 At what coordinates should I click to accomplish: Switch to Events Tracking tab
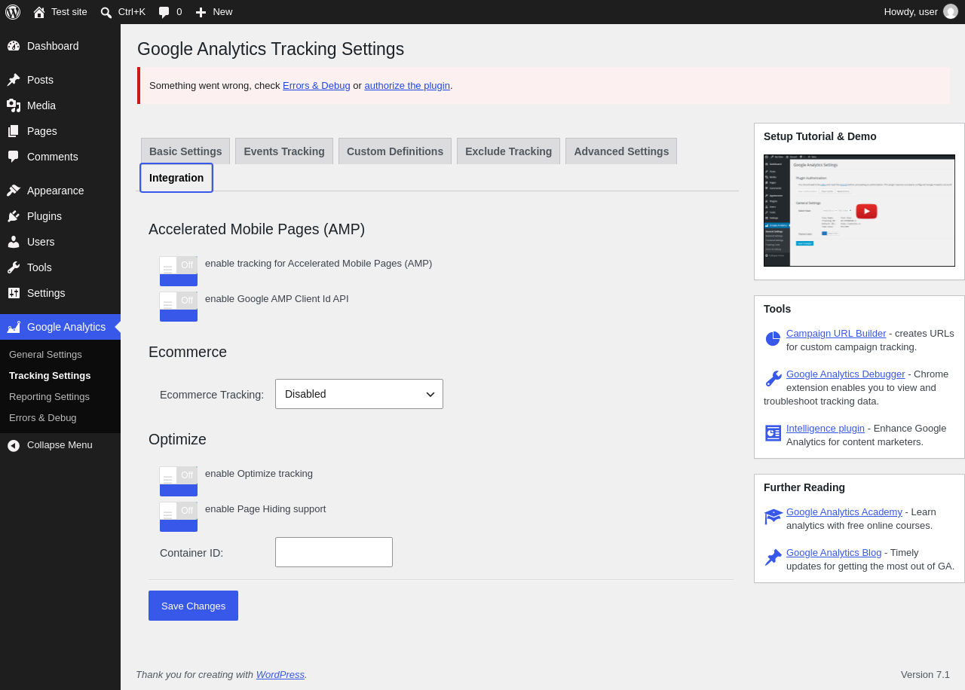pos(284,151)
